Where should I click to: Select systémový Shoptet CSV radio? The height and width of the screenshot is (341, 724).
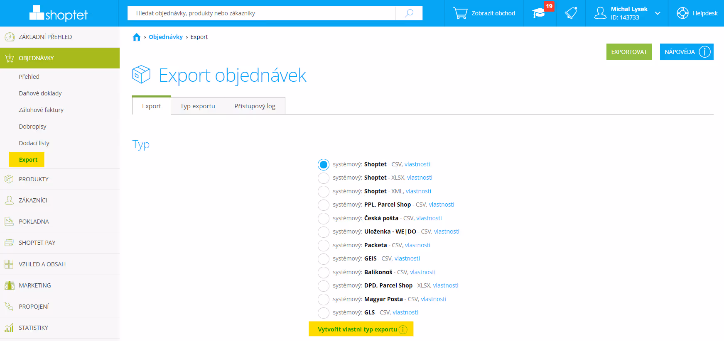[324, 165]
